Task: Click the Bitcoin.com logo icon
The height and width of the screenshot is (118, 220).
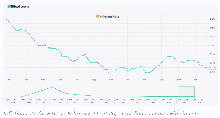Action: point(9,7)
